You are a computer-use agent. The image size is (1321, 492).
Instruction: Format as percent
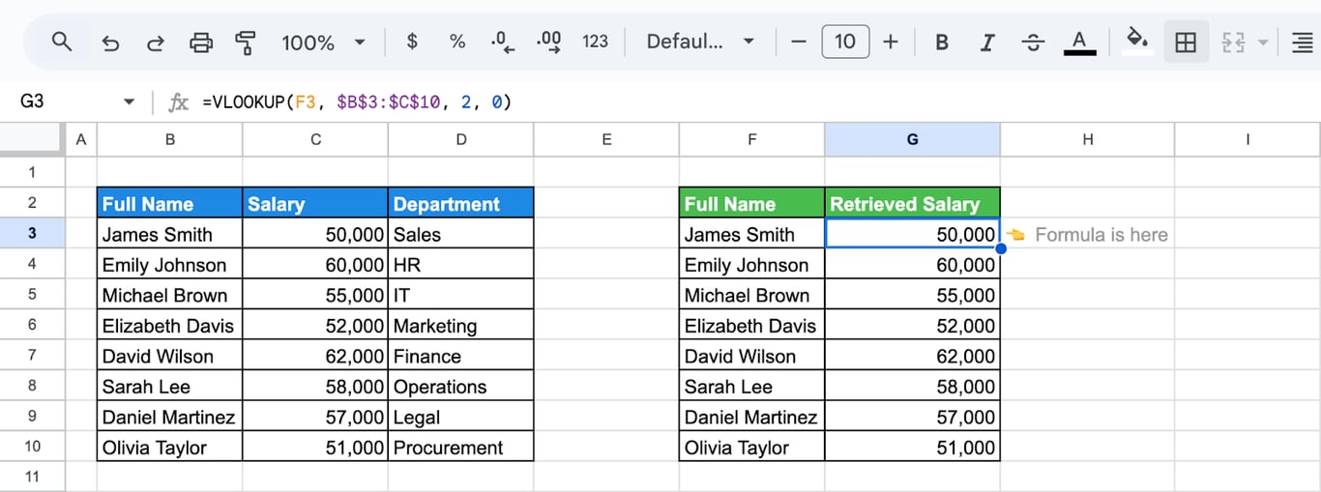pos(457,42)
